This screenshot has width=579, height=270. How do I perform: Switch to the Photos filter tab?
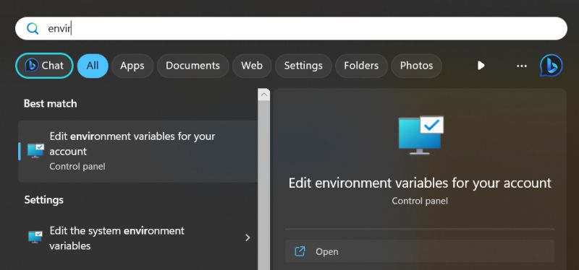point(417,66)
